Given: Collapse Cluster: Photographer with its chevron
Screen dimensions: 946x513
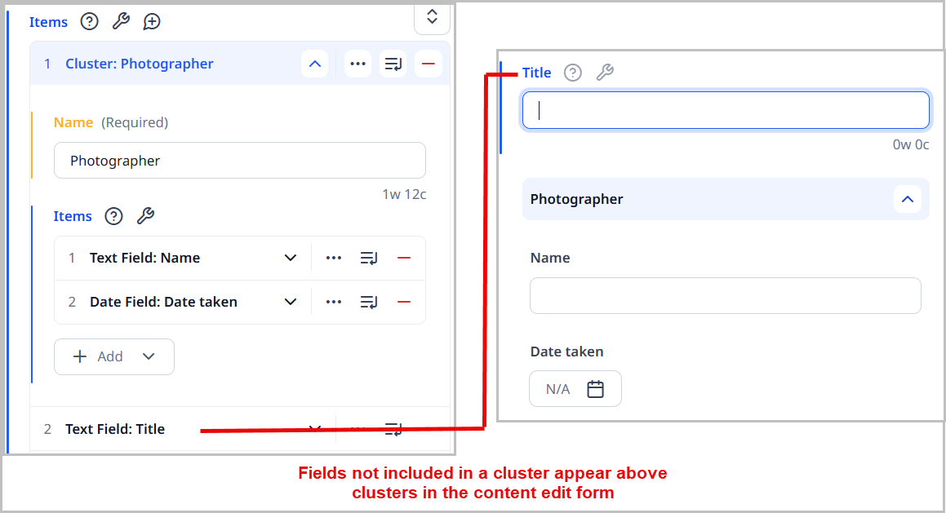Looking at the screenshot, I should (314, 64).
